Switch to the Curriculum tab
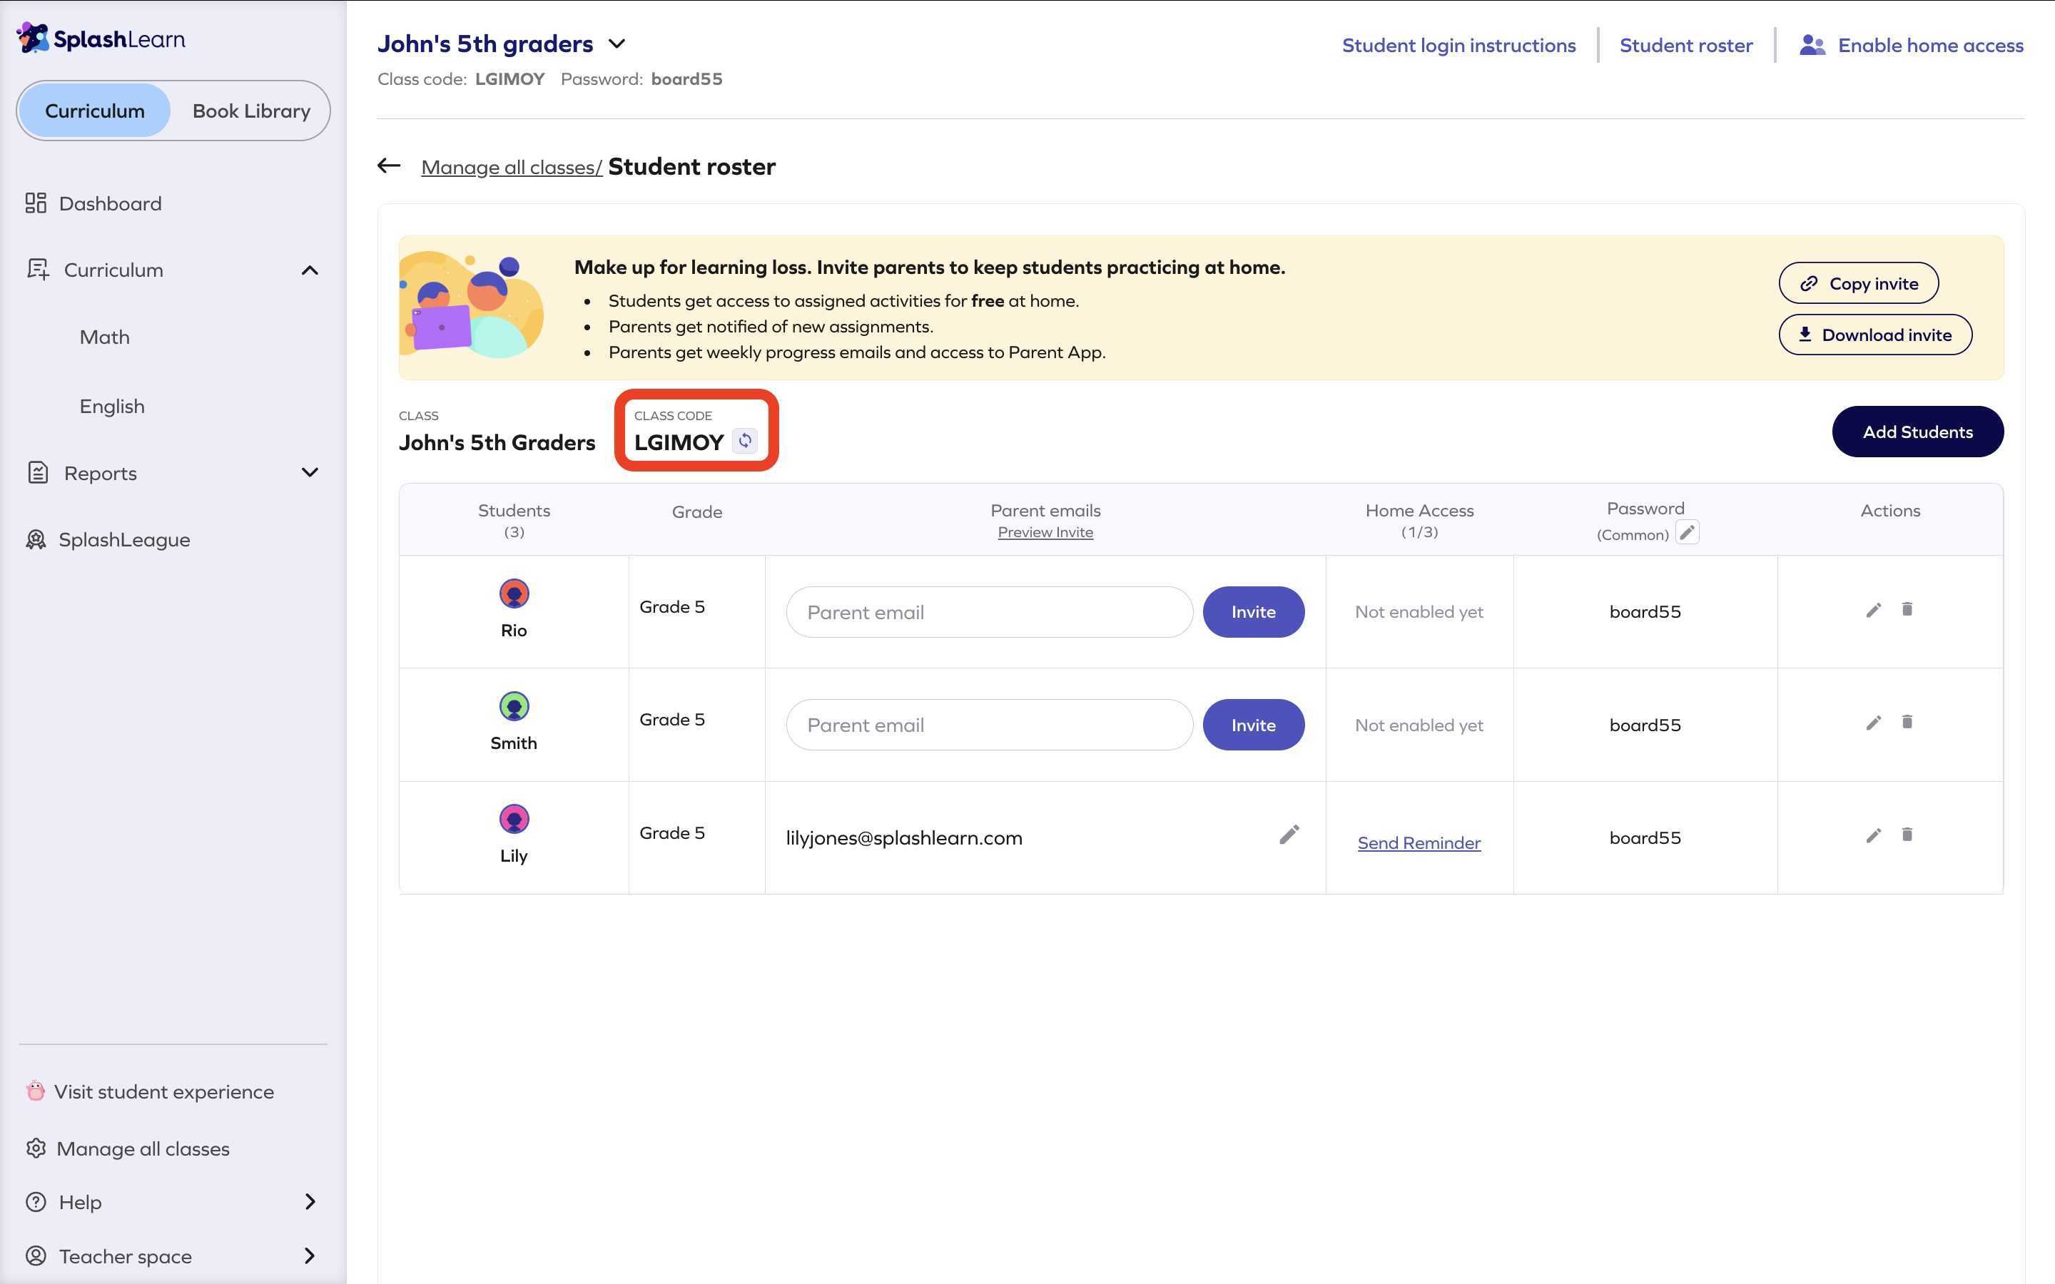The width and height of the screenshot is (2055, 1284). tap(95, 111)
